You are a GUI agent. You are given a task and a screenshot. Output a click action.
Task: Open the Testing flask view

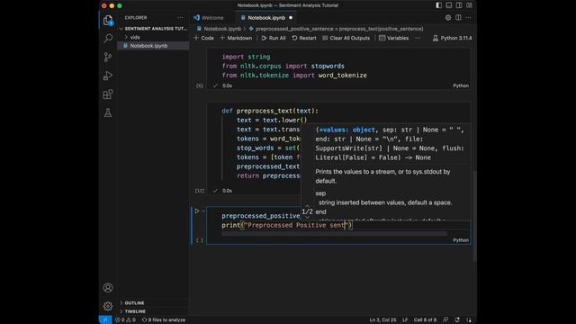click(x=108, y=112)
